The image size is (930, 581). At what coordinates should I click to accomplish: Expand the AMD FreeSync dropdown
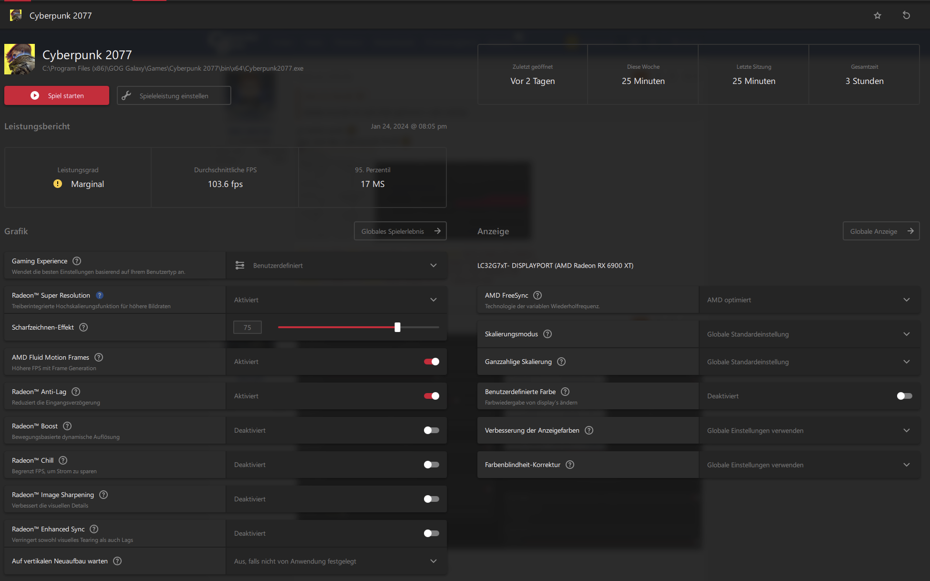pos(809,300)
